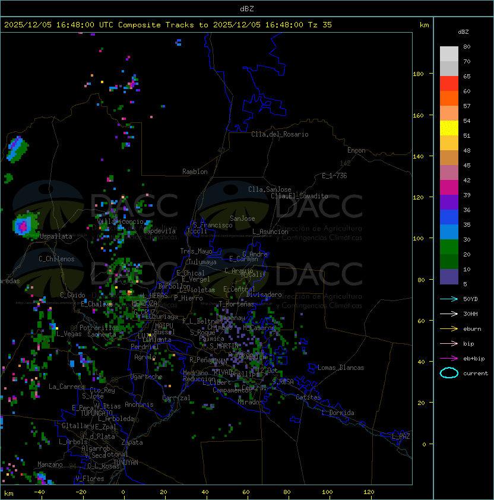
Task: Click the -40 km bottom axis label
Action: pyautogui.click(x=40, y=492)
